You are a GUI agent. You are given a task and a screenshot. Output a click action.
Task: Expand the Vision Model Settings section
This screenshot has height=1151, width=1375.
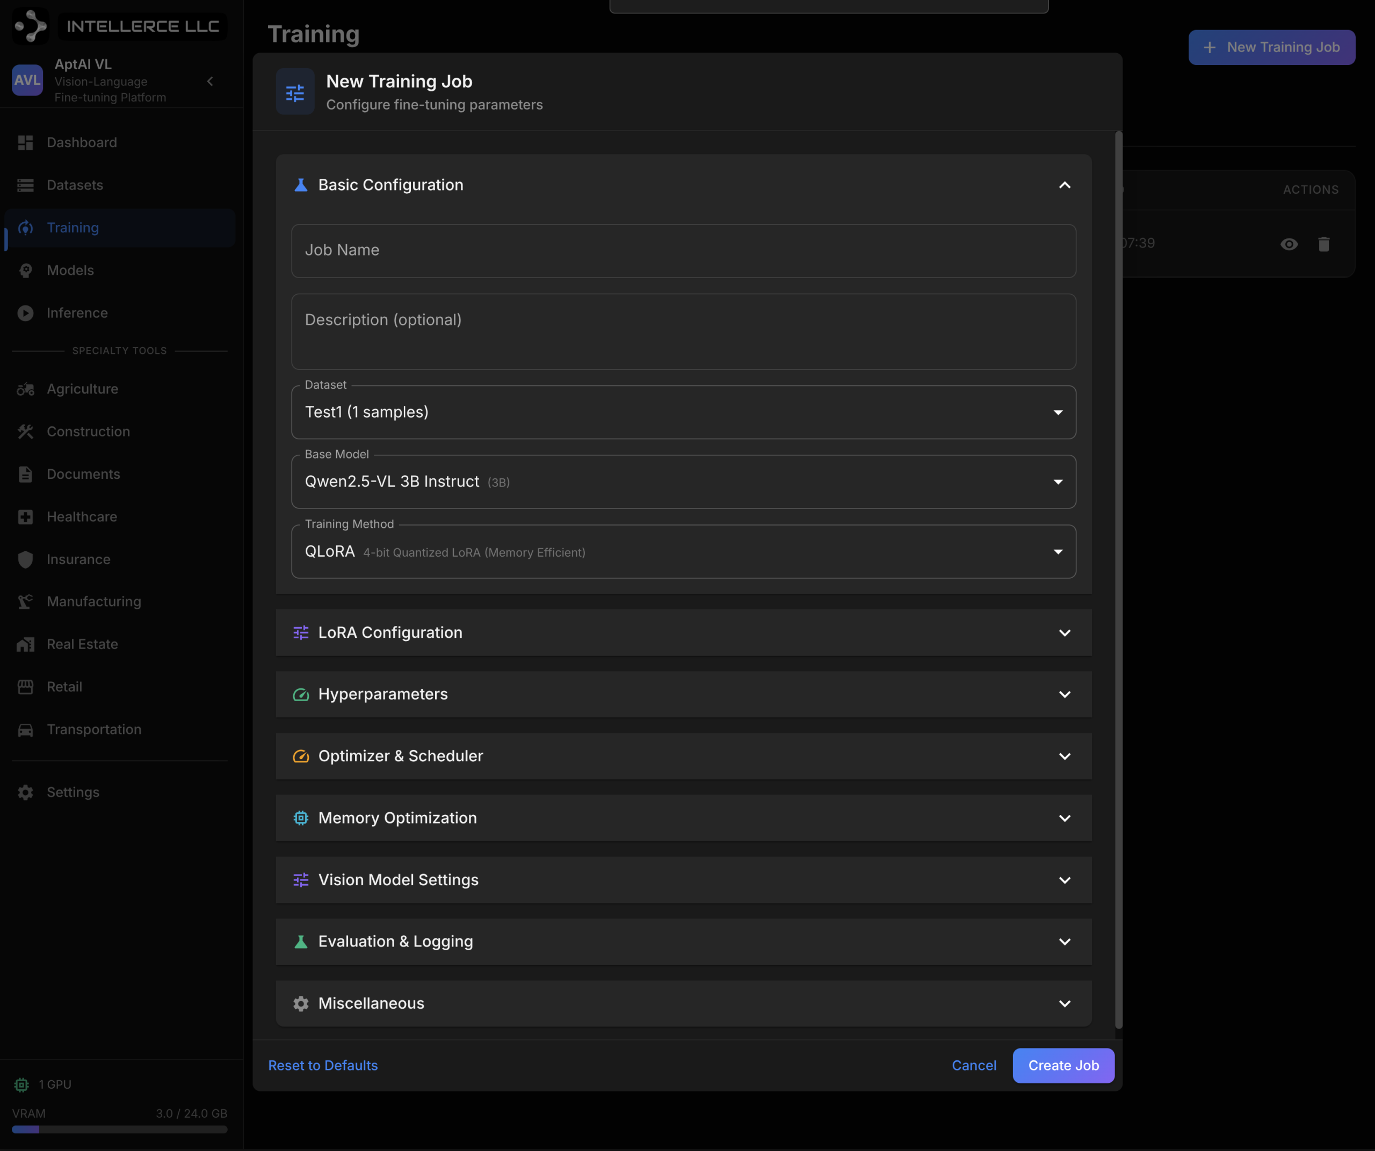coord(684,879)
